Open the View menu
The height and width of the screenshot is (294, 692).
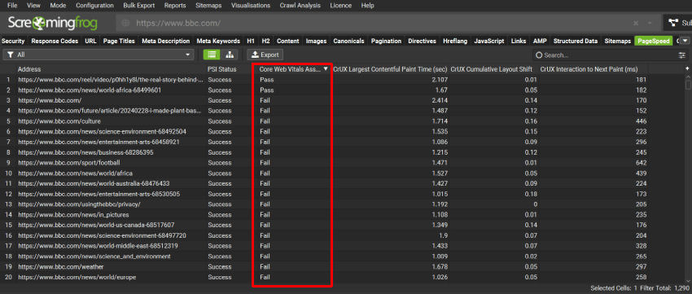pyautogui.click(x=33, y=6)
